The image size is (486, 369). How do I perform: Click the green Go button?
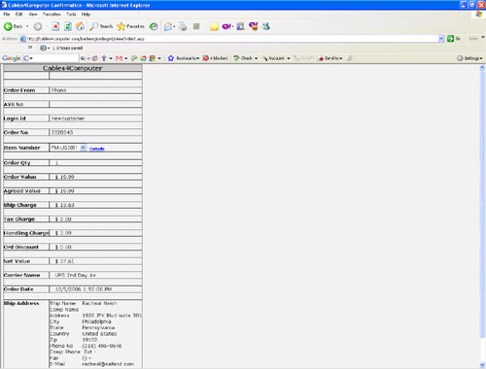(x=454, y=39)
